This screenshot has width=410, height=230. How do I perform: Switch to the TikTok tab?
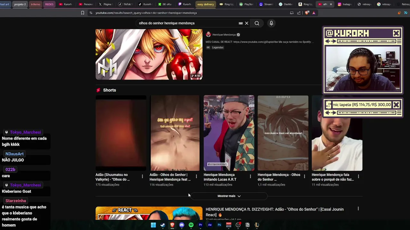click(125, 4)
